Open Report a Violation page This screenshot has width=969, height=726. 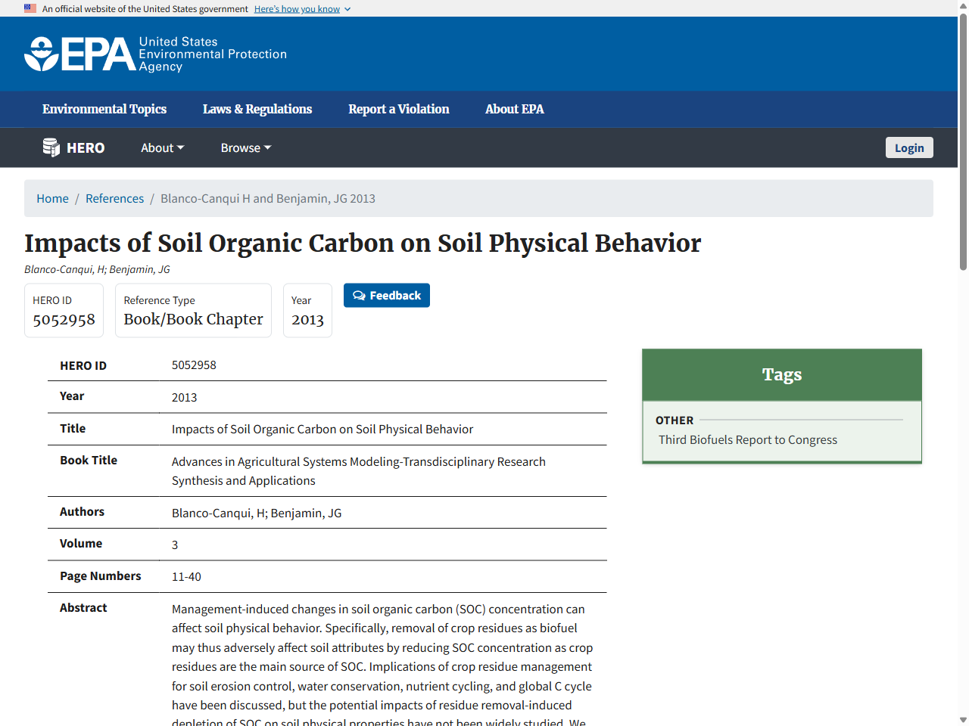tap(398, 109)
